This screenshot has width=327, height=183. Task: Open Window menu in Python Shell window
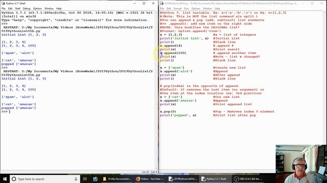tap(49, 9)
